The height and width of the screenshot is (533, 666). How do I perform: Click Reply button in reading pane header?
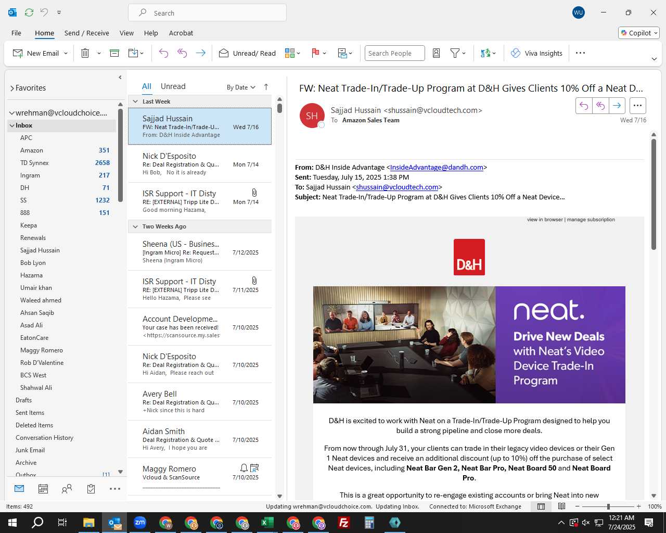584,106
